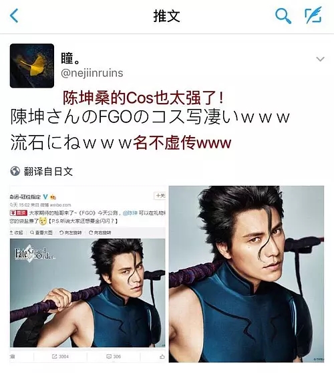Open the @nejiinruins profile handle

click(92, 73)
